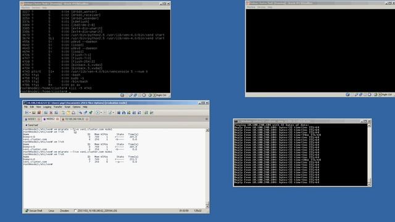This screenshot has width=395, height=222.
Task: Click the yellow folder icon in ZOC toolbar
Action: [69, 112]
